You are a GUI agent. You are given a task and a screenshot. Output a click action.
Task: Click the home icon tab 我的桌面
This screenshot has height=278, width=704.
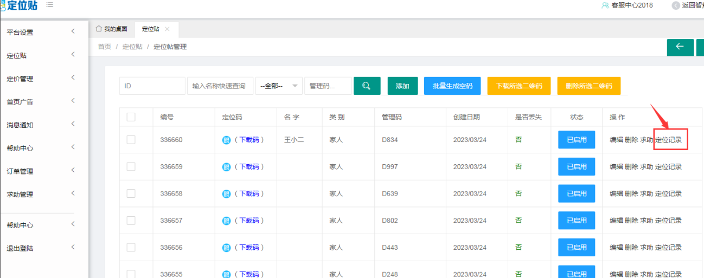pyautogui.click(x=112, y=29)
